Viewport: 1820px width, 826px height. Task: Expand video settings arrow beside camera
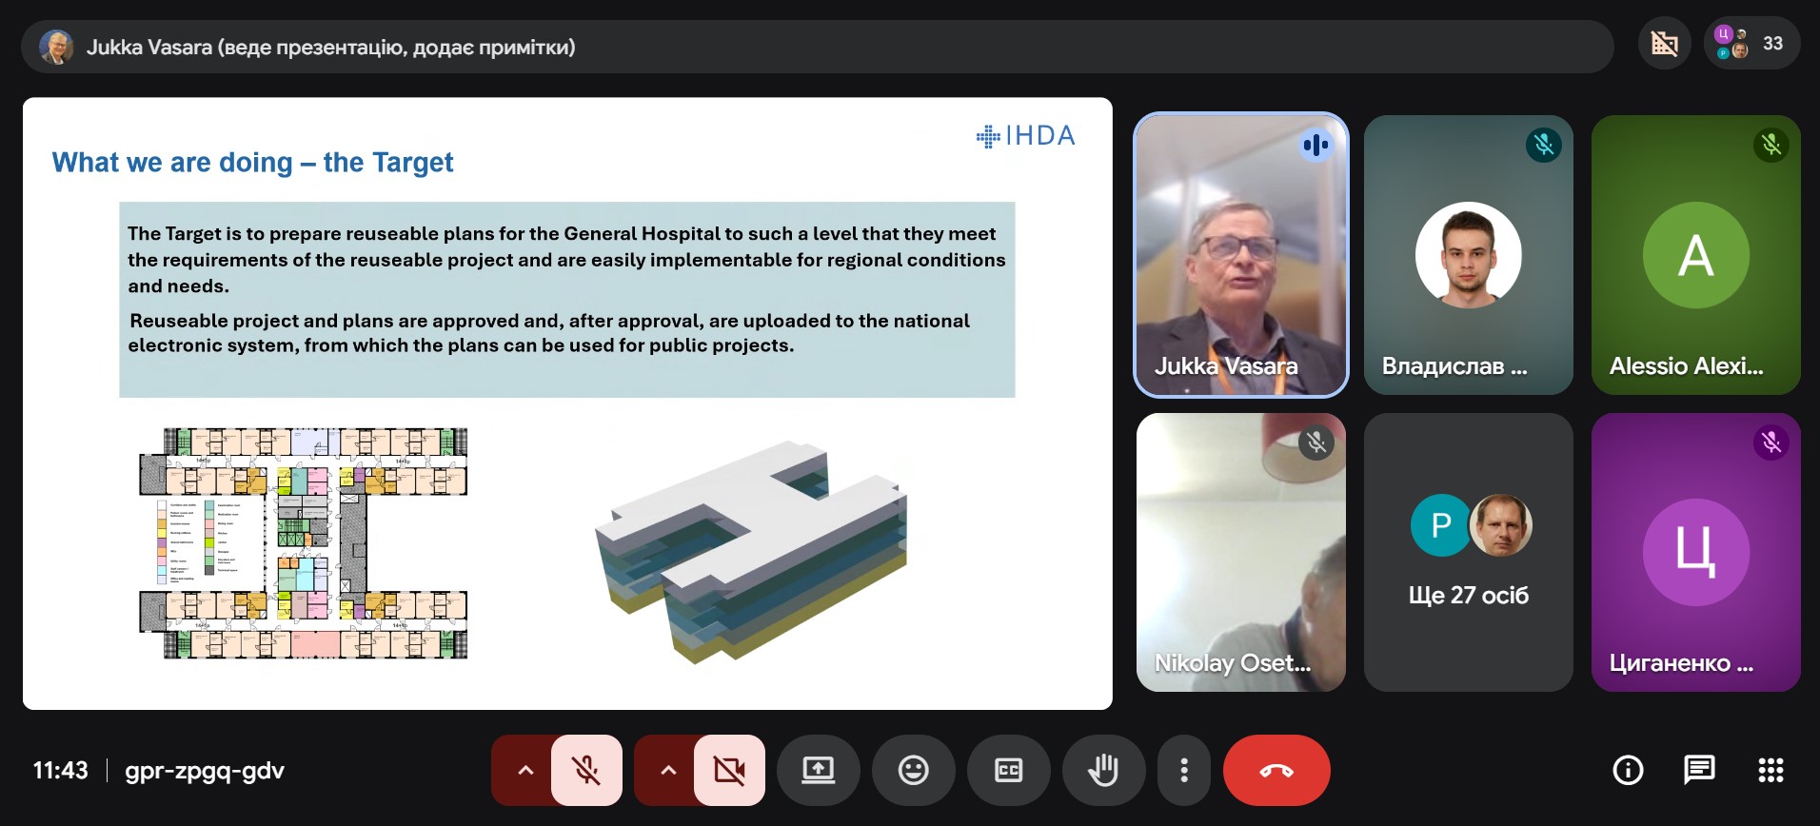tap(667, 770)
